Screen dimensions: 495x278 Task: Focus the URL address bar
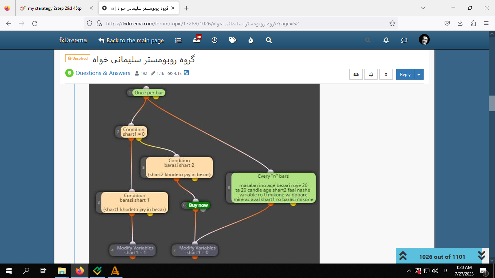(241, 23)
